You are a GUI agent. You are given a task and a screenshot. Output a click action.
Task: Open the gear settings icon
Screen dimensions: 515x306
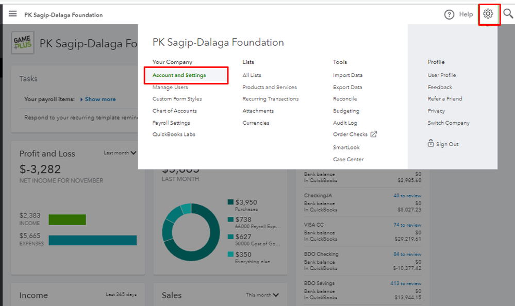click(x=488, y=14)
